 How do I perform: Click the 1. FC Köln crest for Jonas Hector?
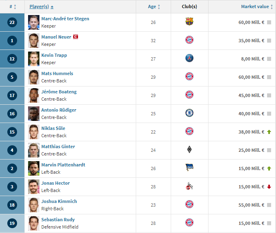189,186
